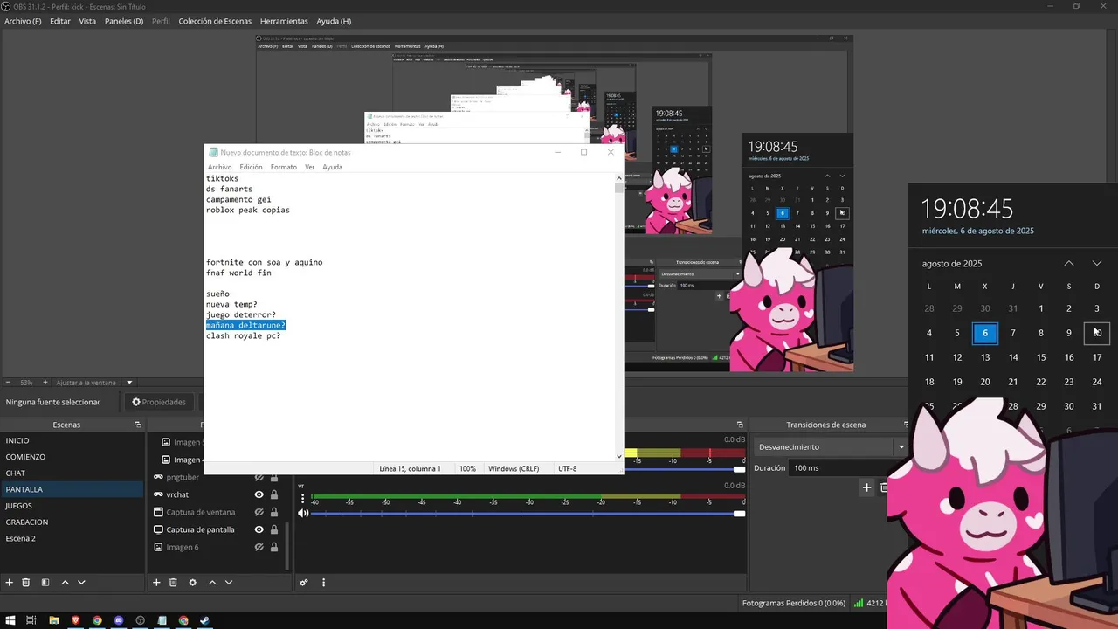Open advanced audio properties gears icon
Screen dimensions: 1118x629
pos(304,583)
